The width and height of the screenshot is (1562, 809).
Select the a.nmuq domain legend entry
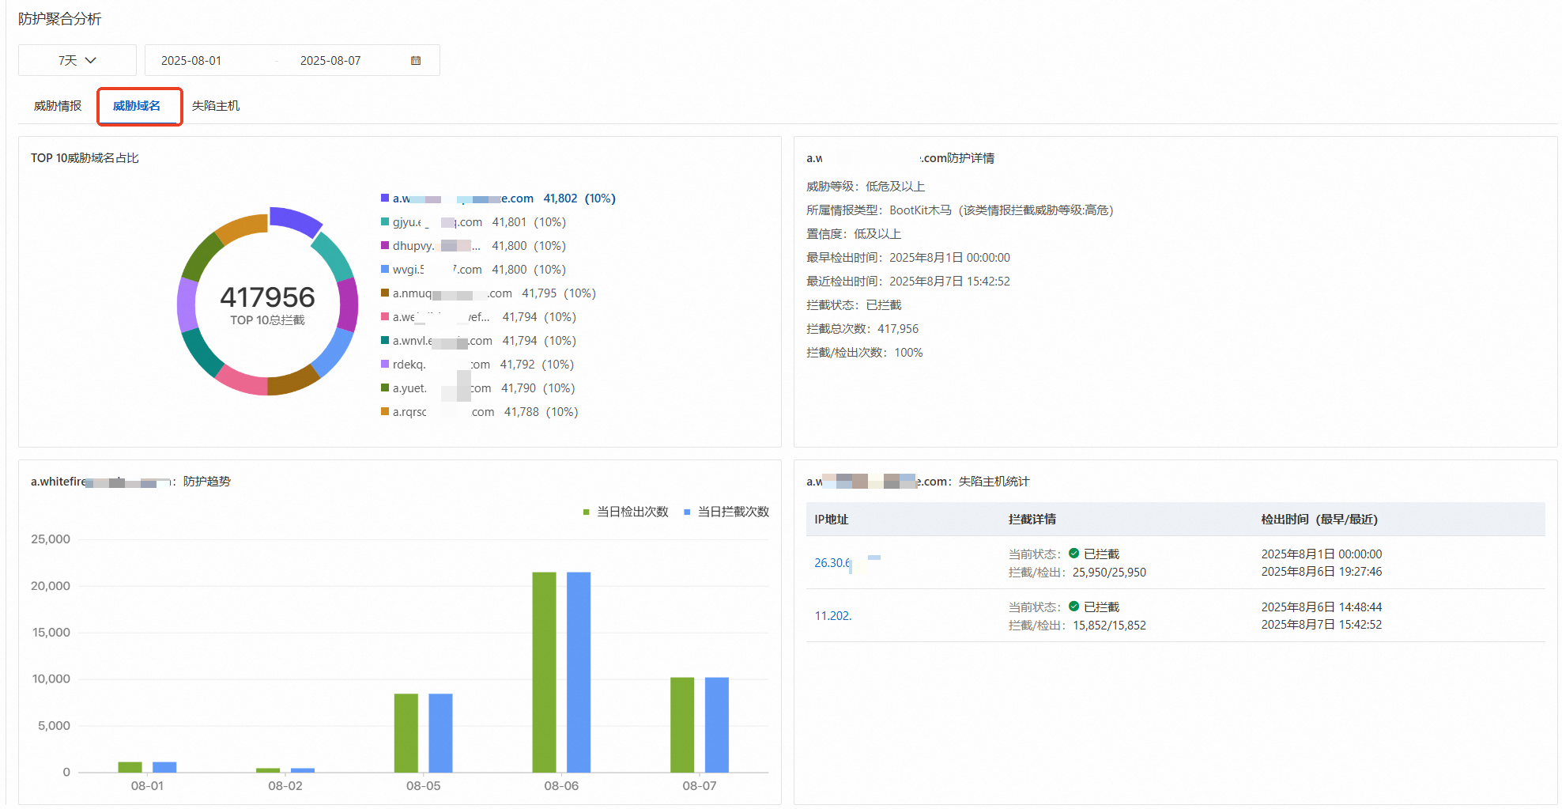coord(489,293)
